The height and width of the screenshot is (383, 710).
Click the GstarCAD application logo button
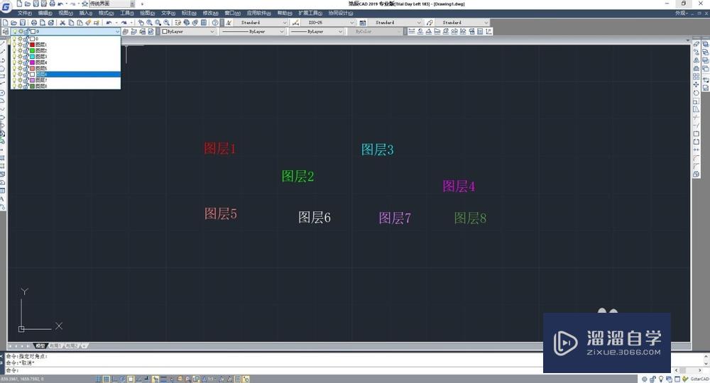point(6,7)
